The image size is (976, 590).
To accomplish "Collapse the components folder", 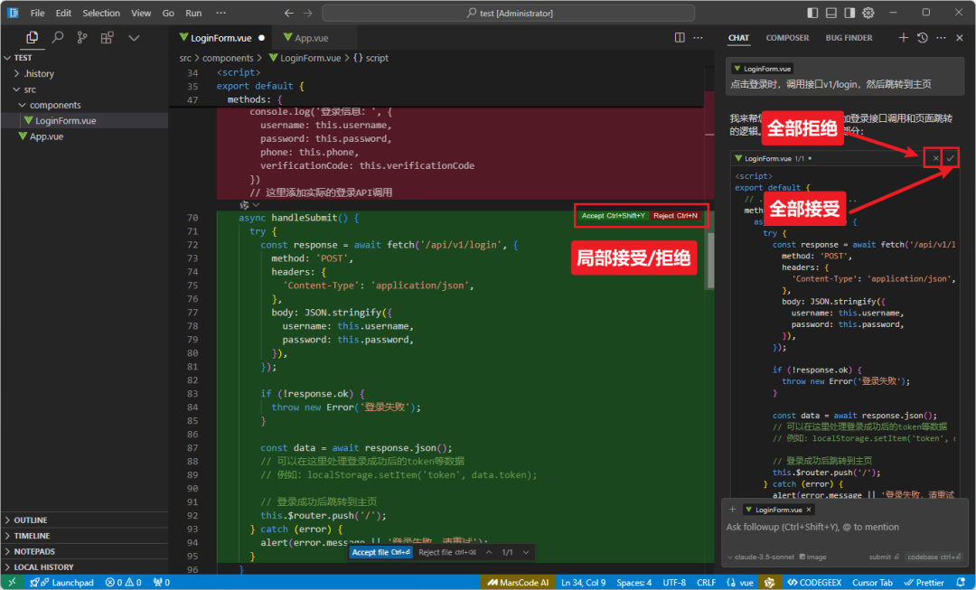I will [x=54, y=105].
